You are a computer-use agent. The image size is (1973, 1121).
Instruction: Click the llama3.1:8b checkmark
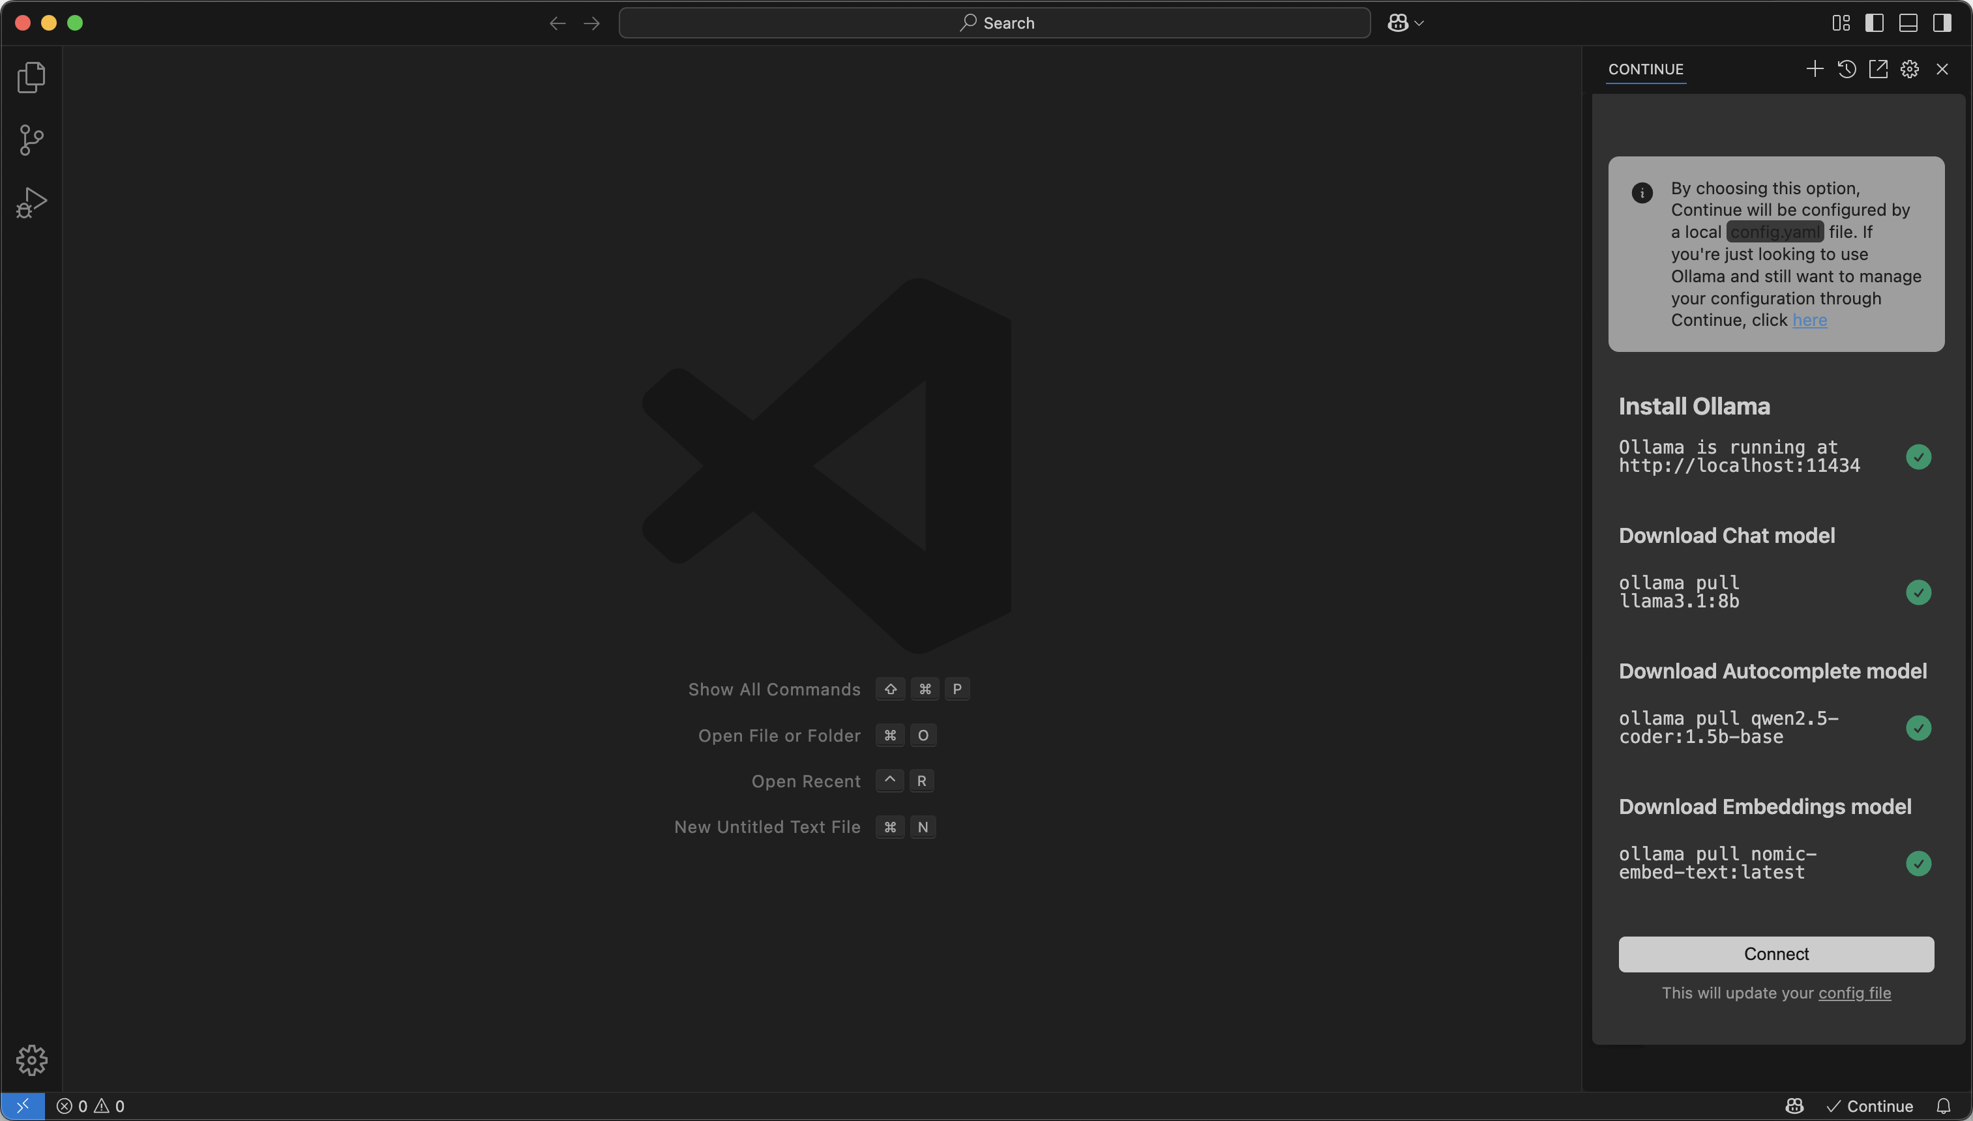point(1918,592)
